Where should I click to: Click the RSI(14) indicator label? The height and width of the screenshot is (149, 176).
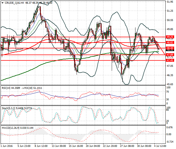point(6,88)
